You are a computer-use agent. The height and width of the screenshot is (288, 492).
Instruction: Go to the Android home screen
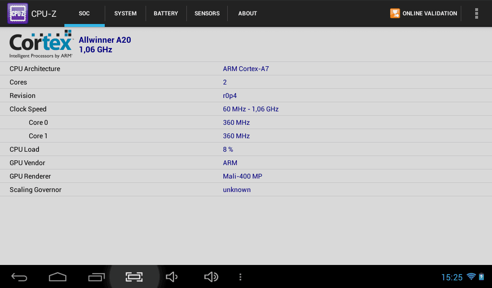[58, 277]
